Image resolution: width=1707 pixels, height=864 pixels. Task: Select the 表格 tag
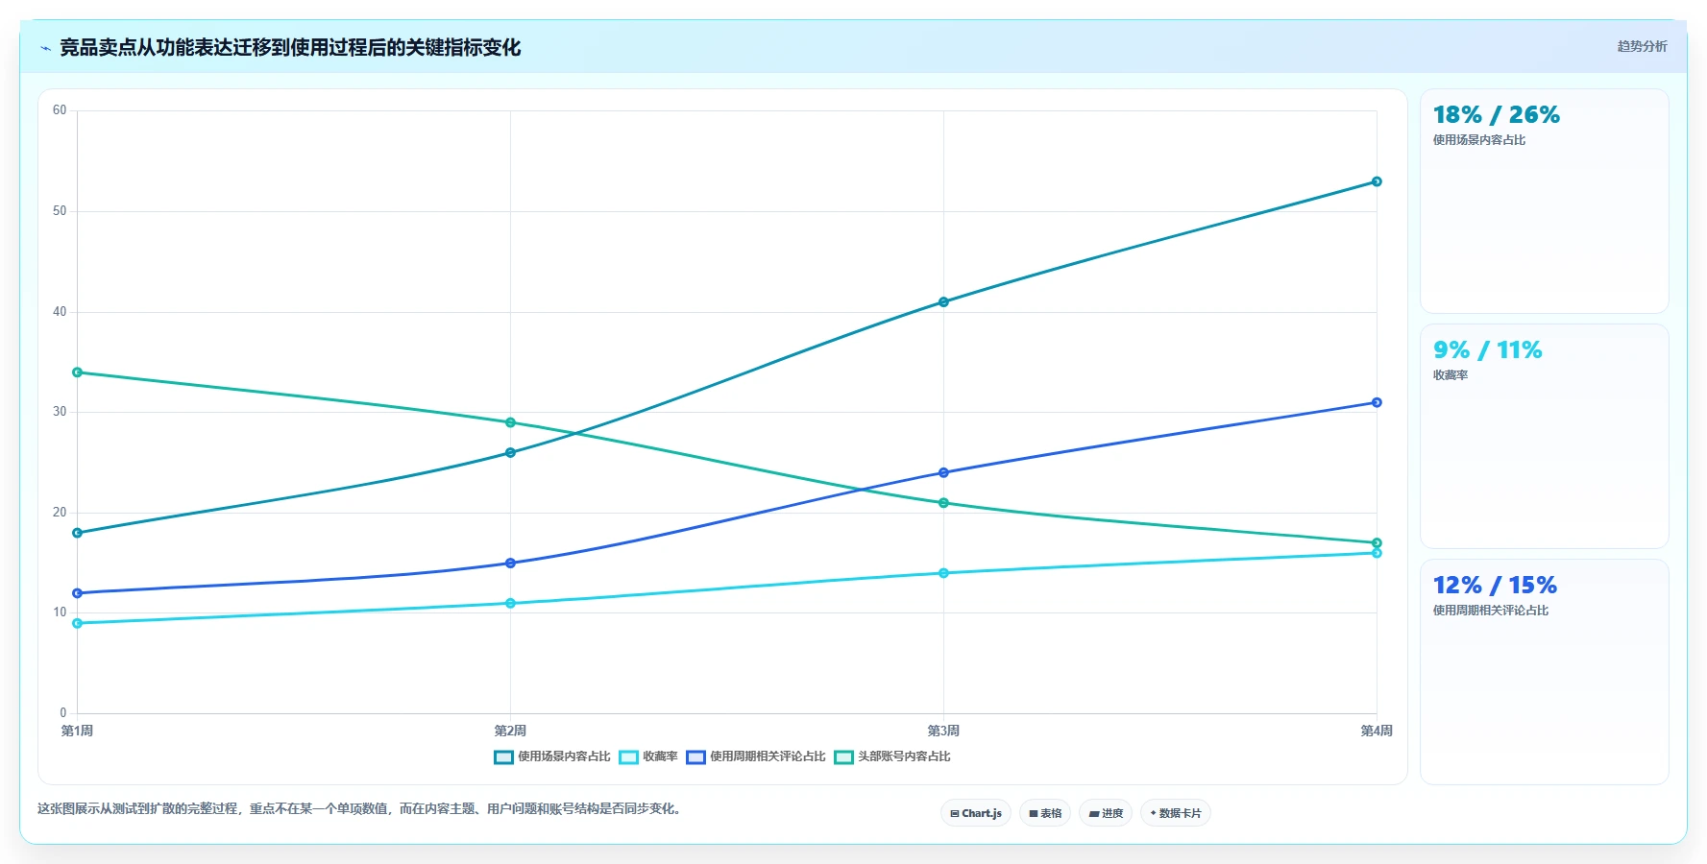coord(1045,813)
